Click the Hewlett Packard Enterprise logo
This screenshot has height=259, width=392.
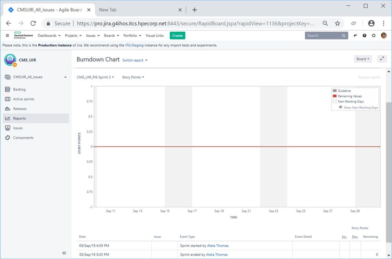pos(23,36)
